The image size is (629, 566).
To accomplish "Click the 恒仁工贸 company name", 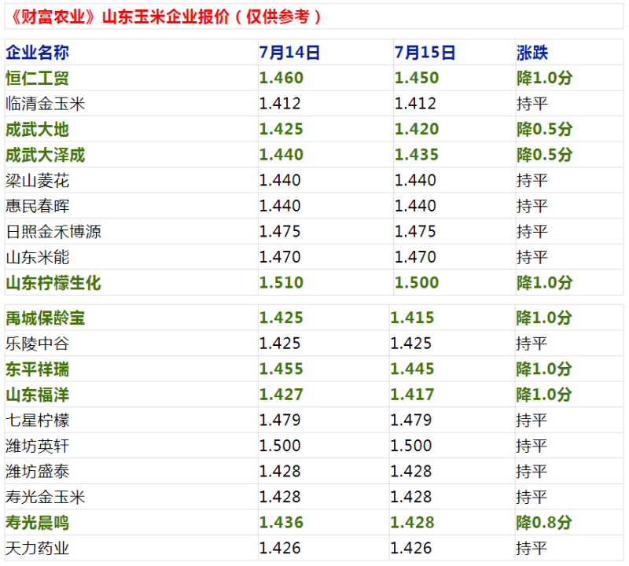I will (37, 79).
